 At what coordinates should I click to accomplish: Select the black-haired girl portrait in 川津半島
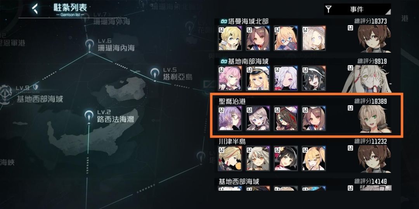pyautogui.click(x=286, y=158)
